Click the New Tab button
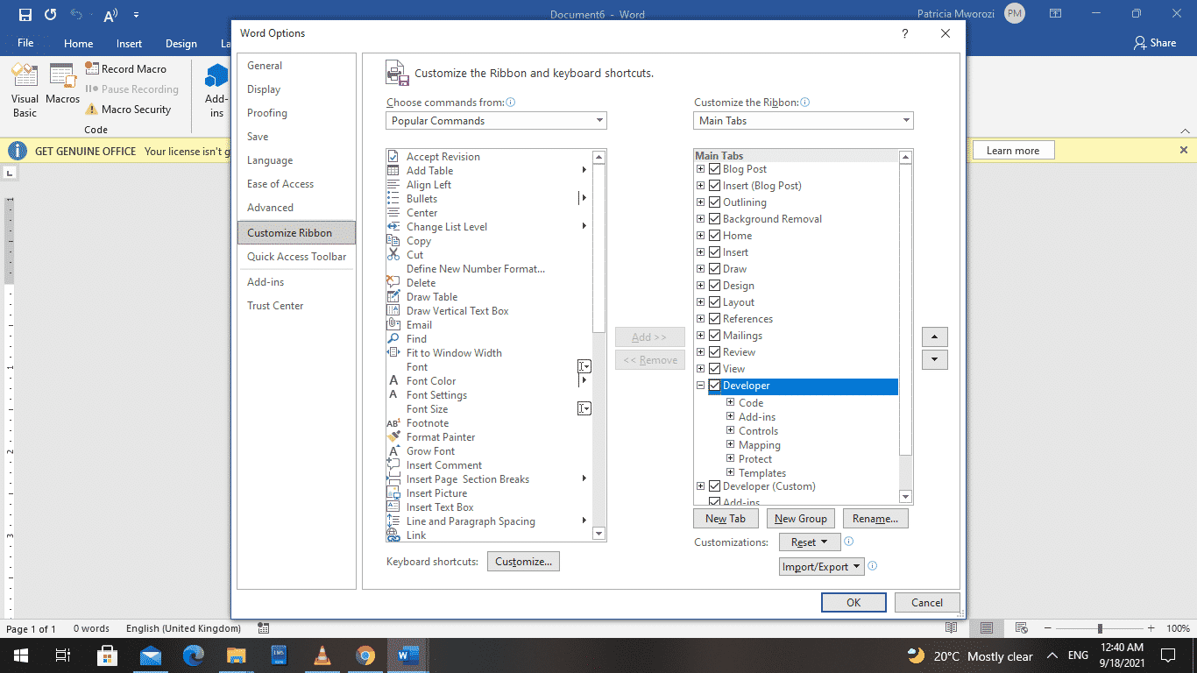The height and width of the screenshot is (673, 1197). point(726,518)
